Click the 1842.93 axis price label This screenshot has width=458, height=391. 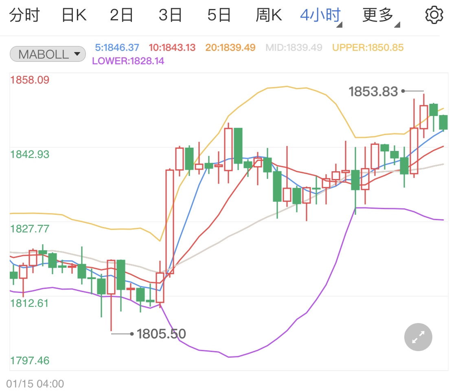pos(30,155)
